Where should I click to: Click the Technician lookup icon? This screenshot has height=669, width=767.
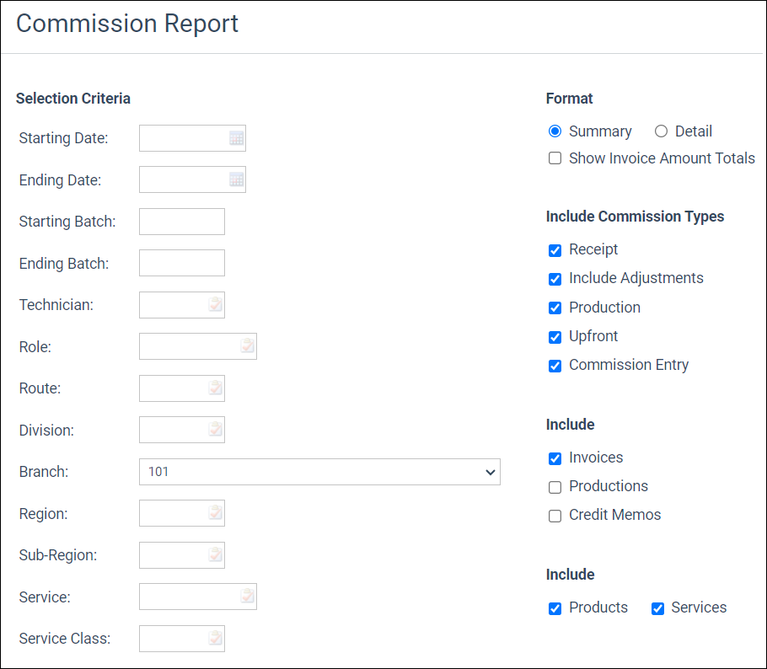pyautogui.click(x=216, y=305)
